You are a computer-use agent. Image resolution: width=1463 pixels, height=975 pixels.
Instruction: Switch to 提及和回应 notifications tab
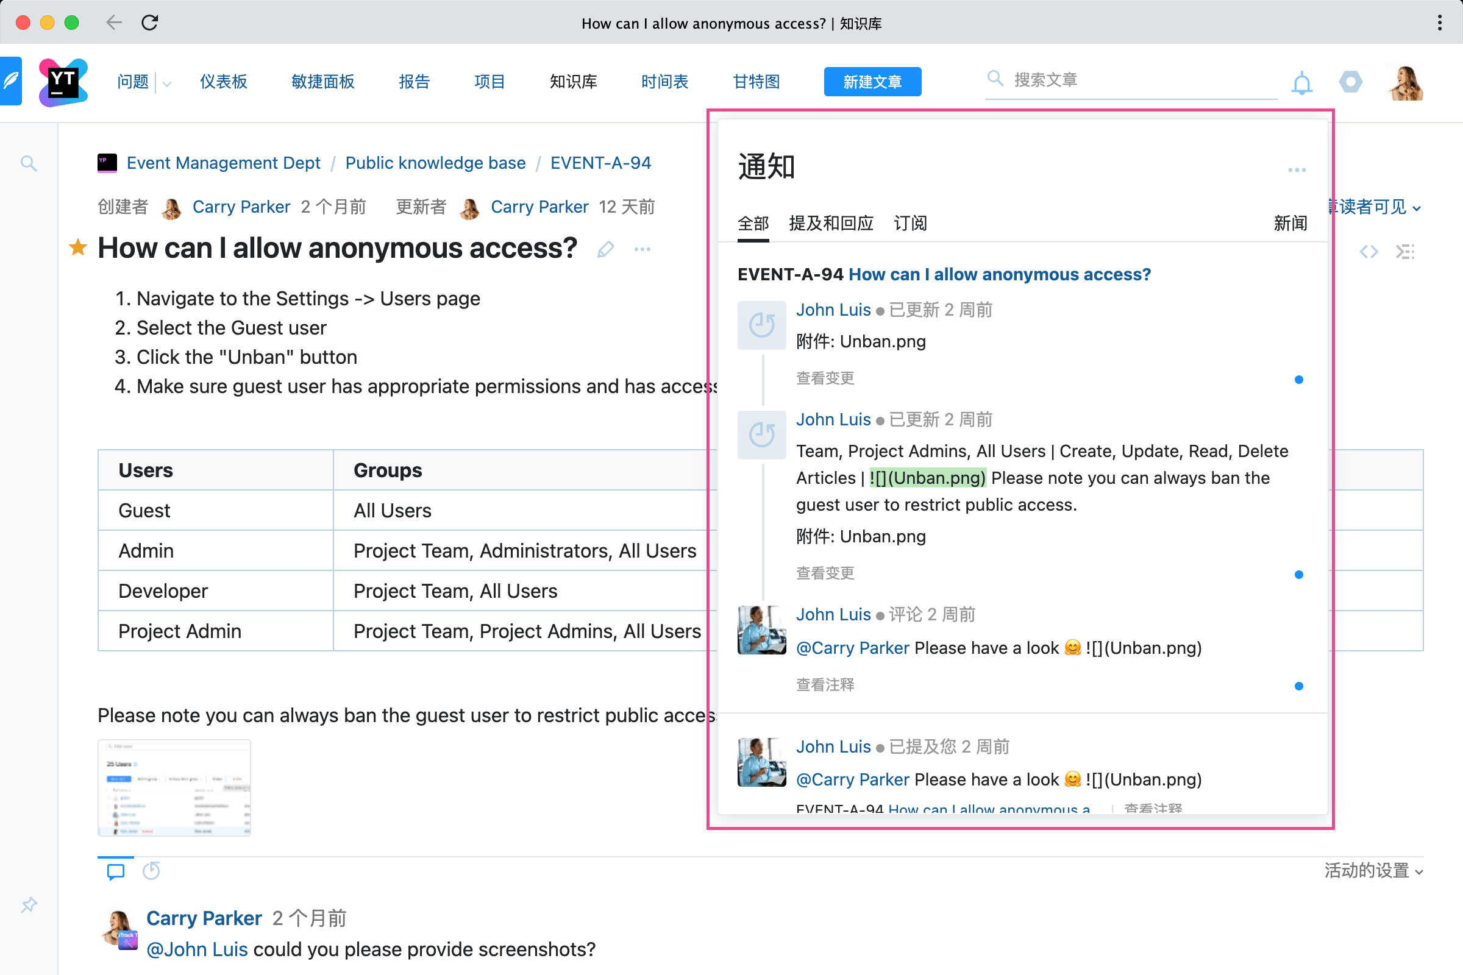[x=830, y=223]
